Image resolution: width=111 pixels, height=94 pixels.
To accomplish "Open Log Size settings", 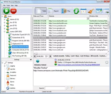I will coord(12,69).
